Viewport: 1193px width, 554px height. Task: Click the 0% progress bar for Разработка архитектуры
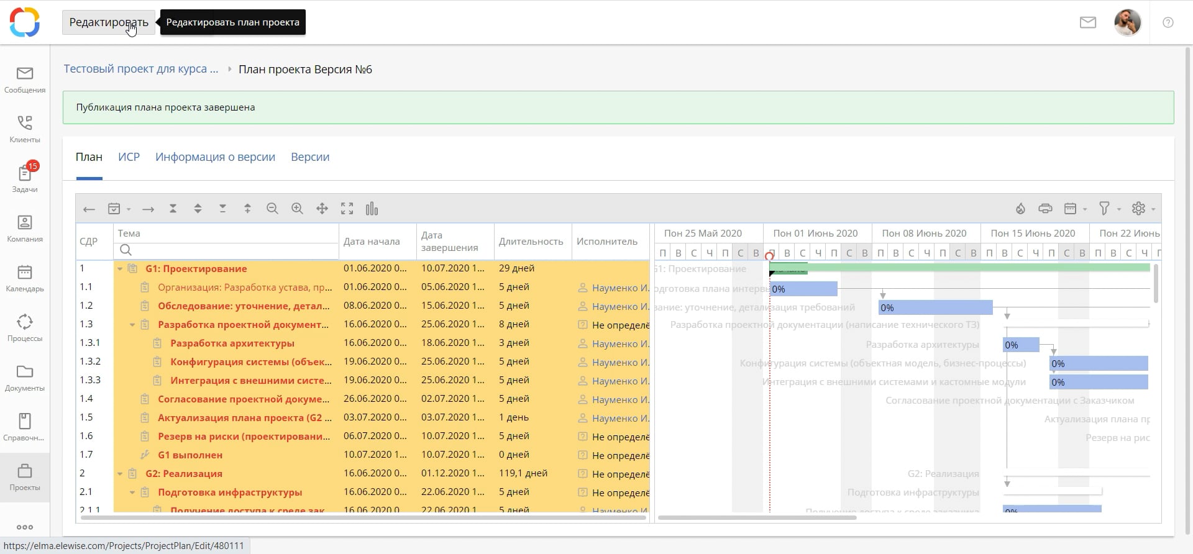click(1021, 345)
